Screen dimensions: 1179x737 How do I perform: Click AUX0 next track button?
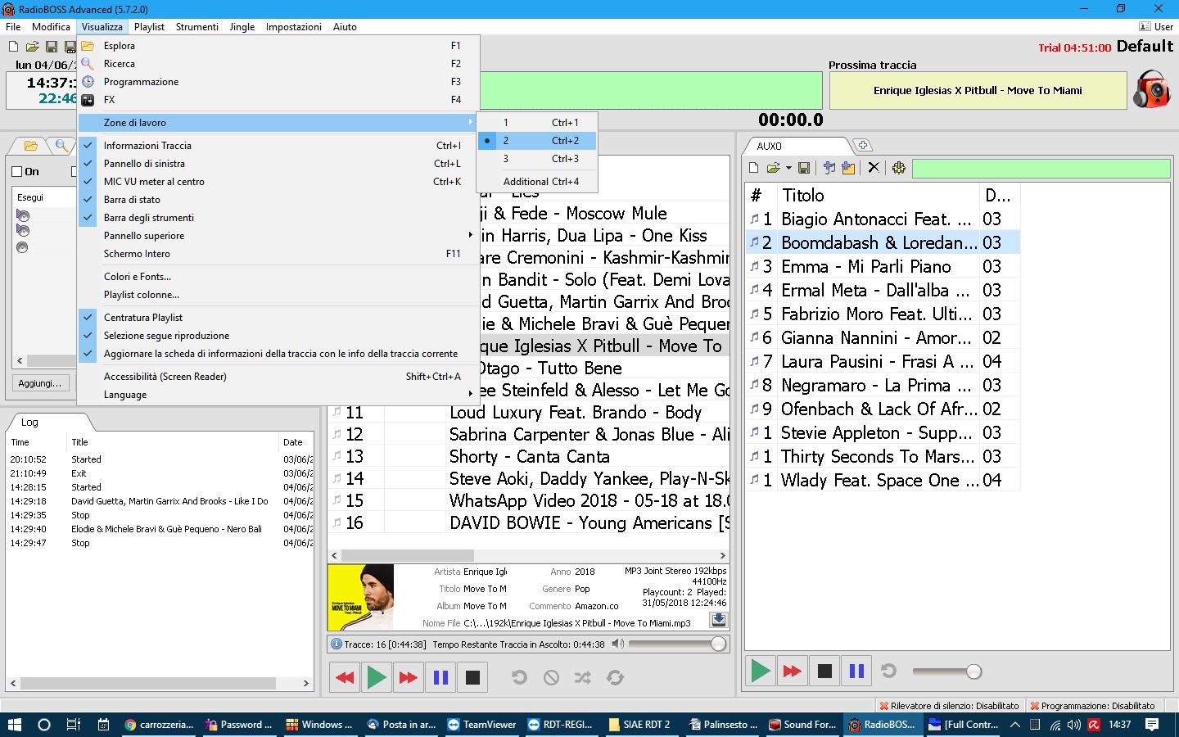pos(792,671)
